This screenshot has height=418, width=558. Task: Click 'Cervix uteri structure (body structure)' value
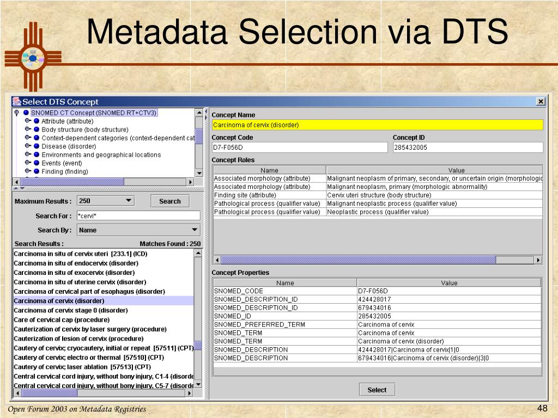(379, 195)
